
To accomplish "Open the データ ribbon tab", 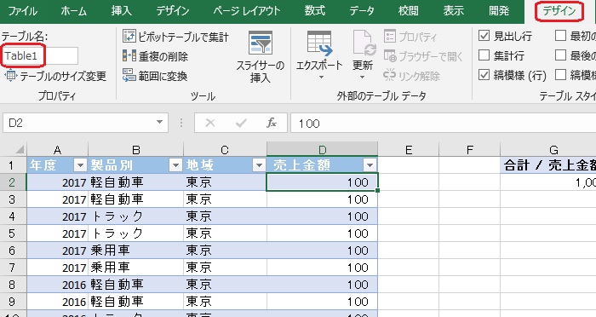I will pos(362,11).
